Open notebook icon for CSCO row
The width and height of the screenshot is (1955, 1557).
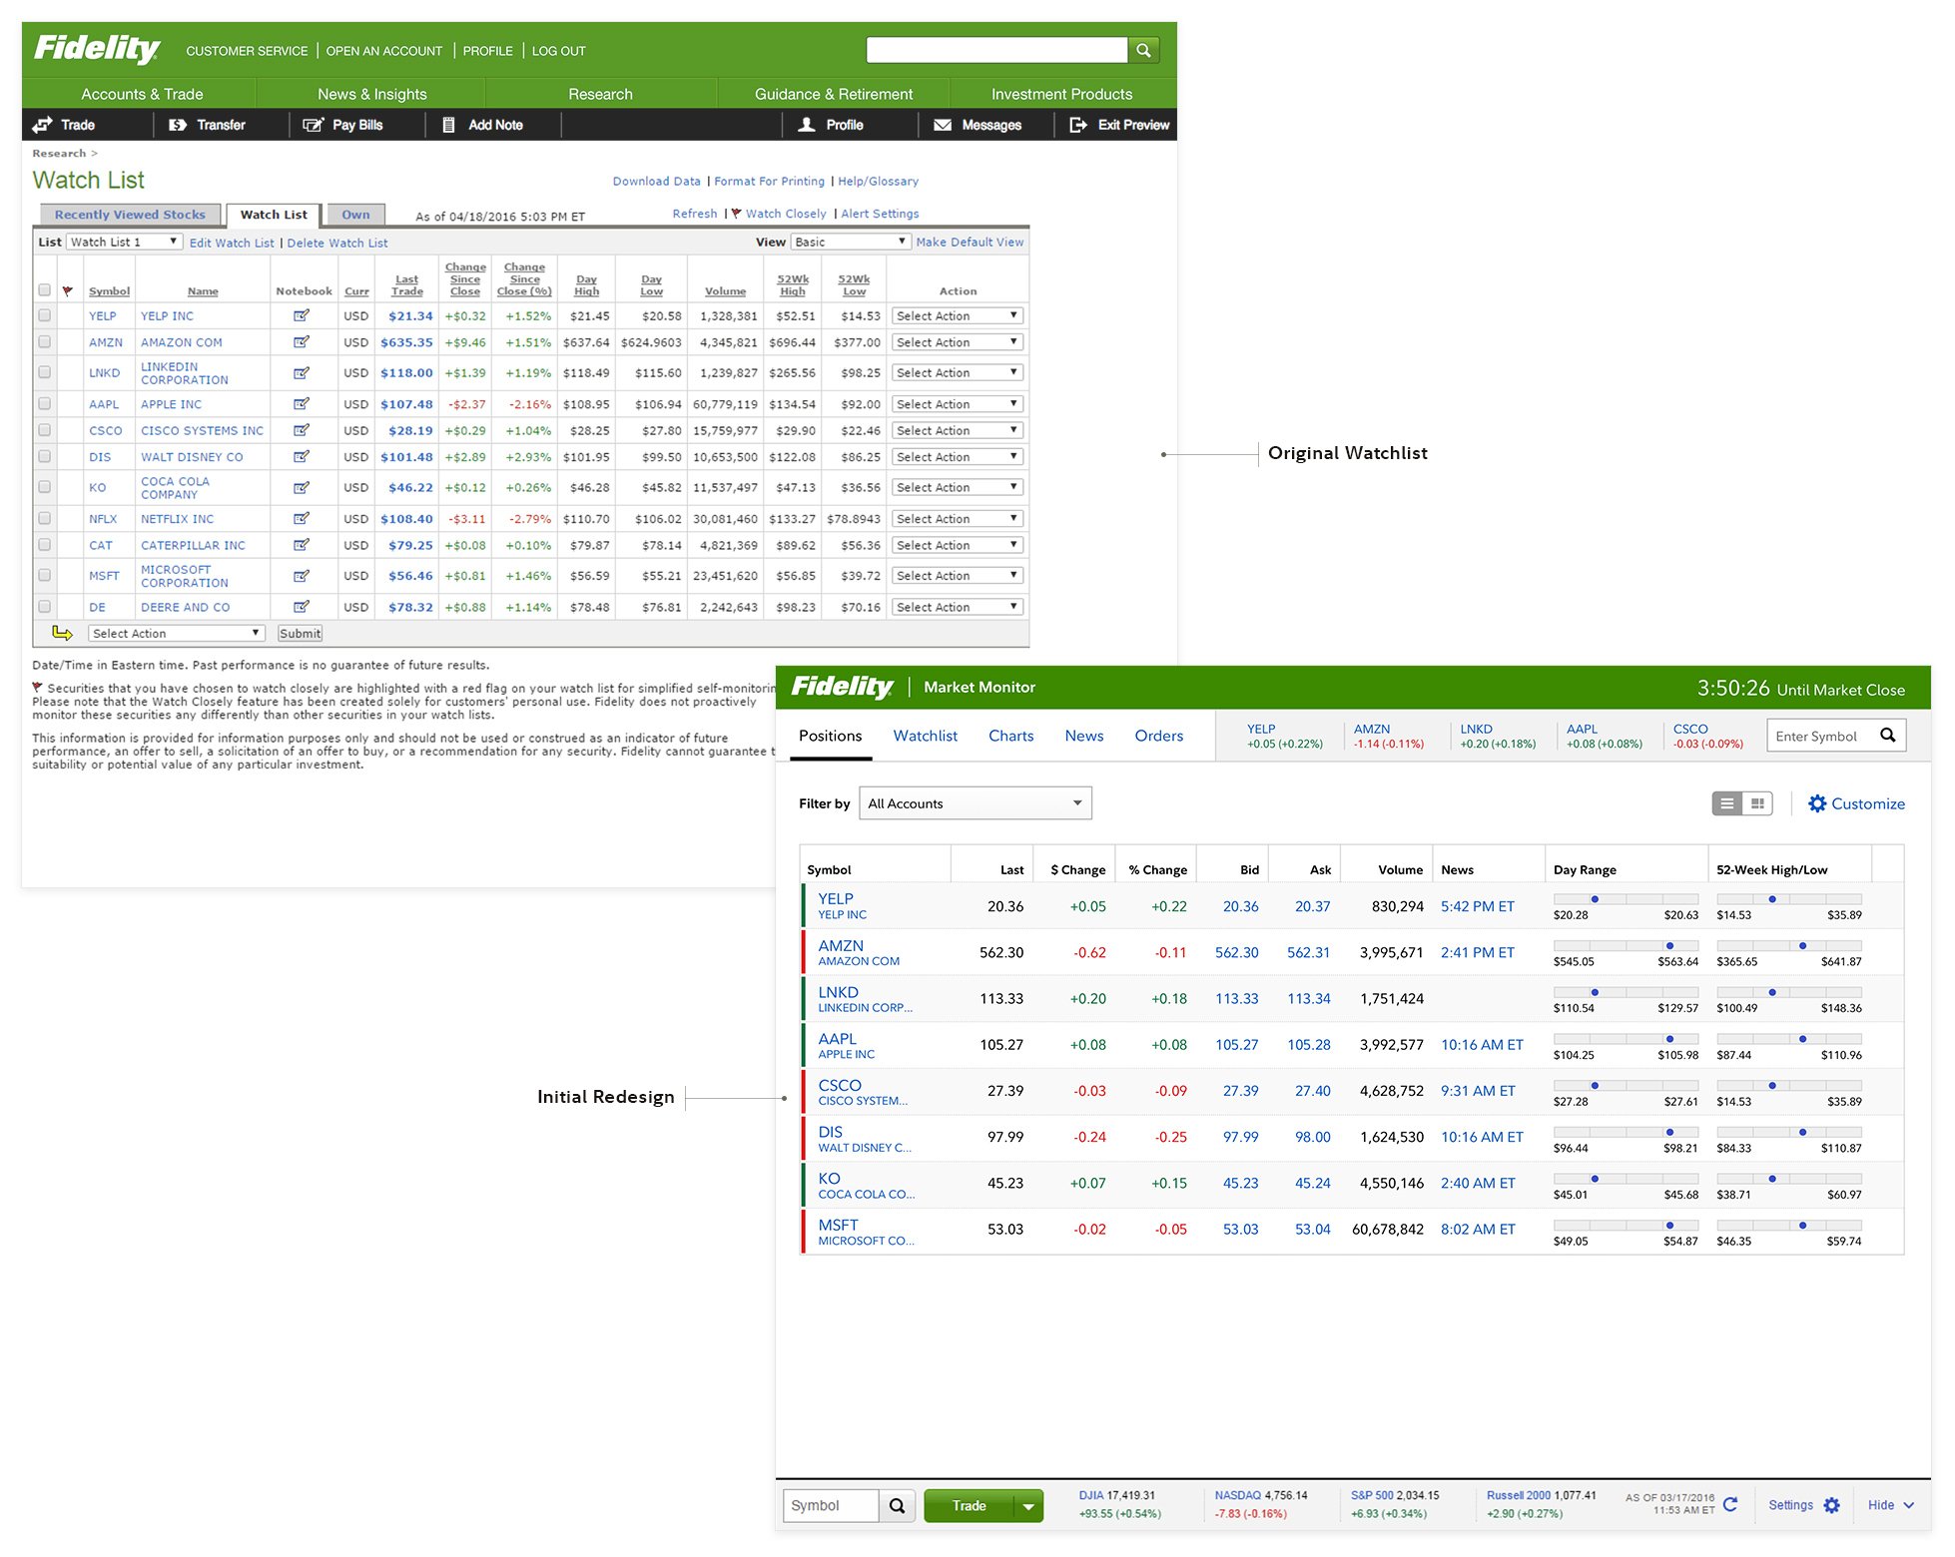pyautogui.click(x=302, y=430)
